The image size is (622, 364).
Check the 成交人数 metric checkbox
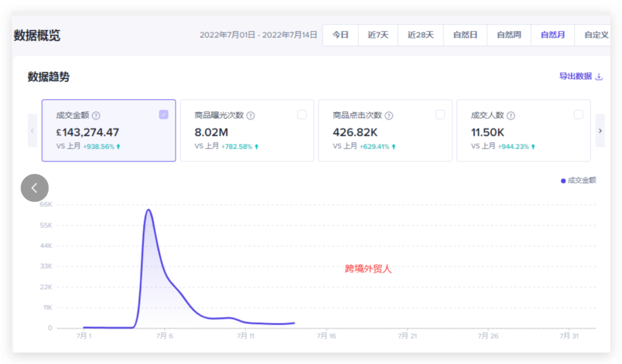click(x=578, y=114)
